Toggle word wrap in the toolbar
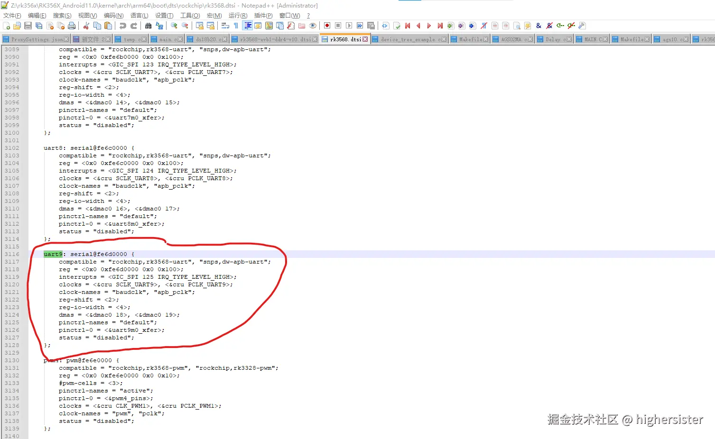 coord(225,26)
